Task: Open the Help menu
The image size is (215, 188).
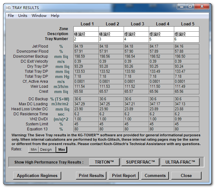Action: click(55, 16)
